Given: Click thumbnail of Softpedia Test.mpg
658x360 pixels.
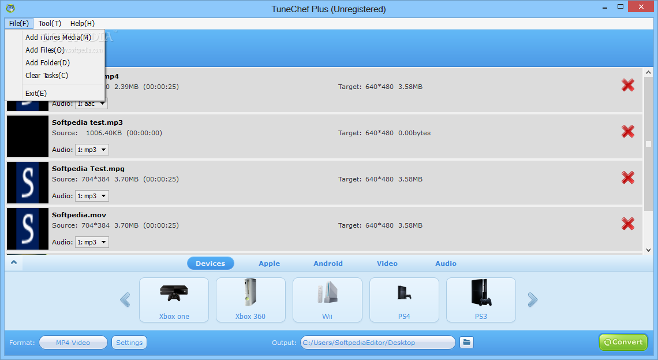Looking at the screenshot, I should (x=28, y=183).
